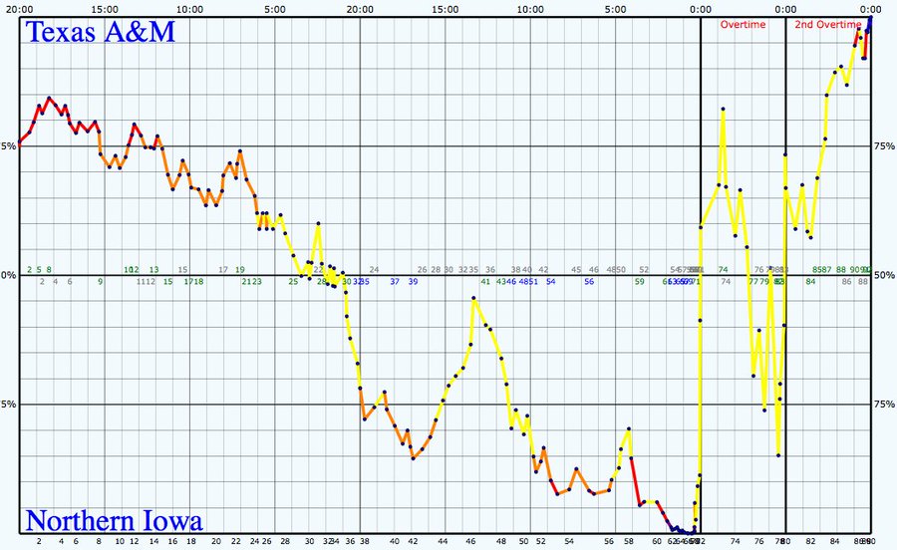This screenshot has height=550, width=897.
Task: Click the 56 label on the bottom axis
Action: (x=609, y=541)
